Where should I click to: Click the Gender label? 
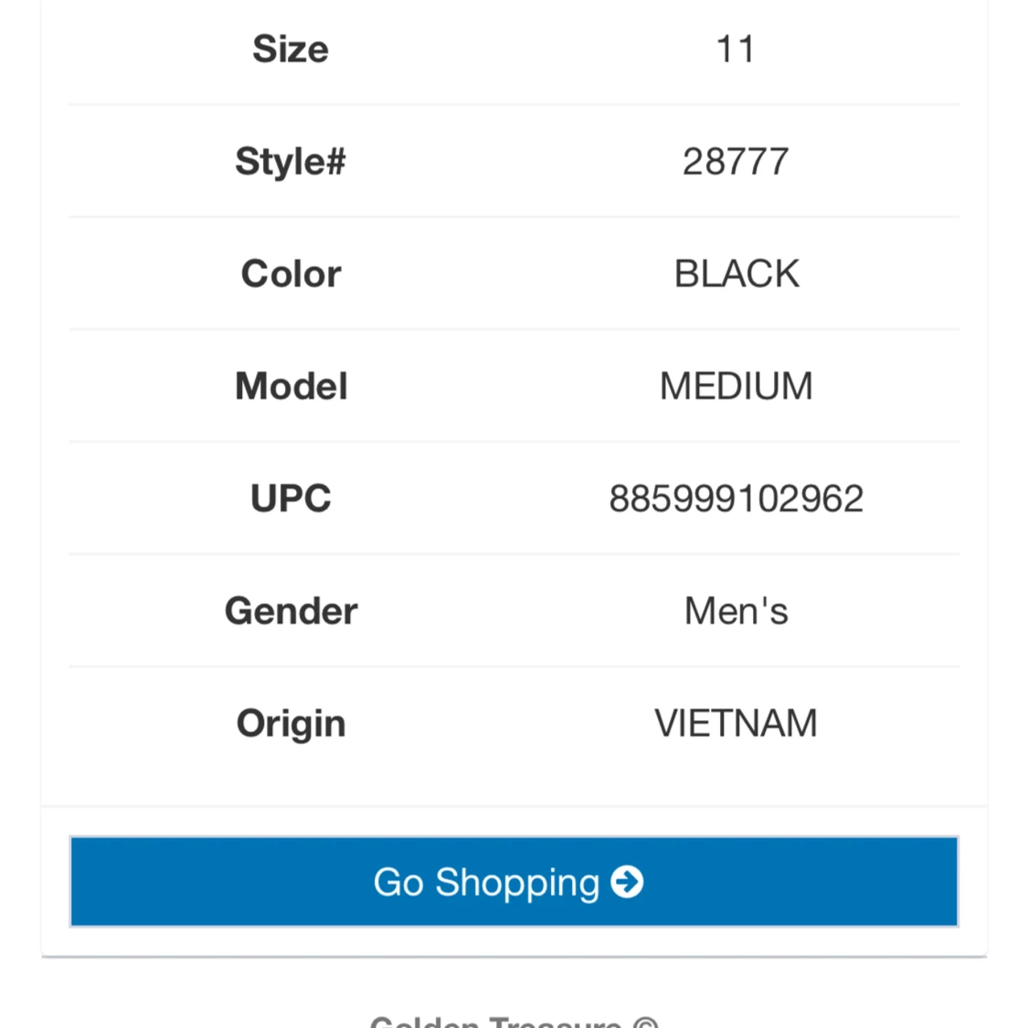point(291,611)
